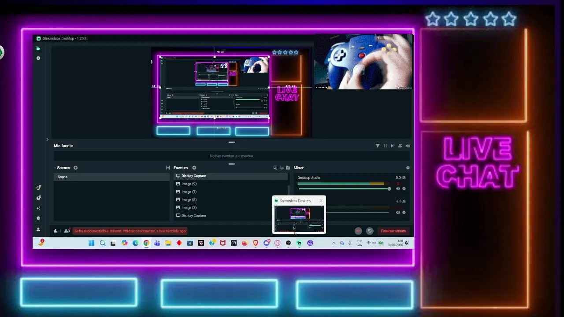The width and height of the screenshot is (564, 317).
Task: Open Brave browser from the taskbar
Action: 256,243
